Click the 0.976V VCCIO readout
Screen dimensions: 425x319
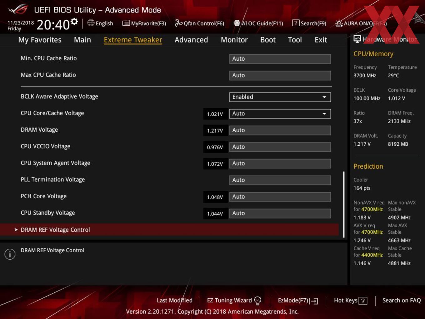pyautogui.click(x=215, y=147)
